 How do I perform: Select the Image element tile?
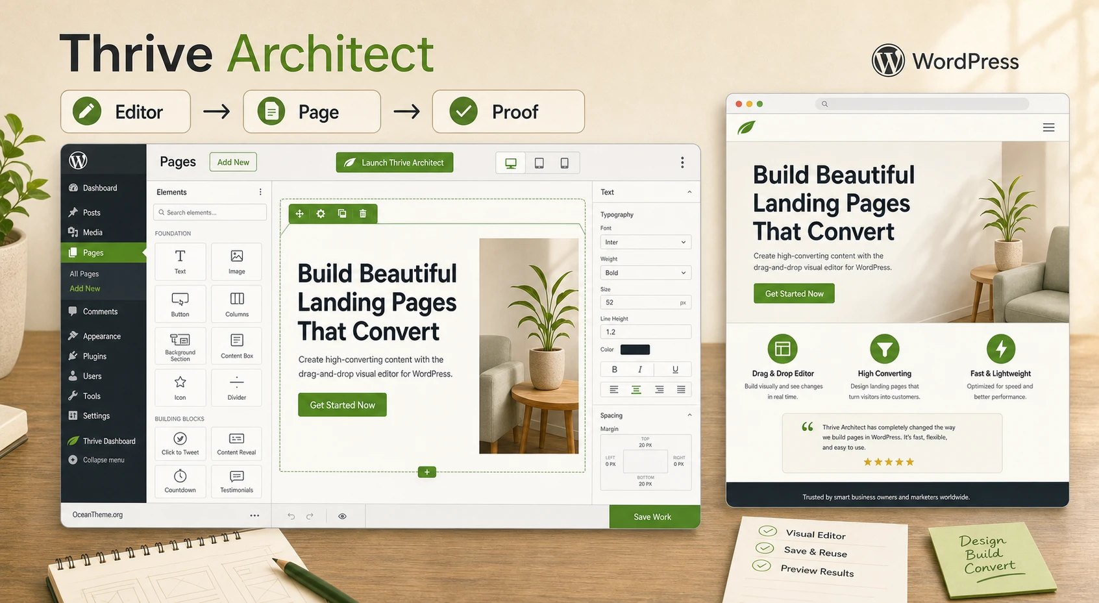[237, 262]
